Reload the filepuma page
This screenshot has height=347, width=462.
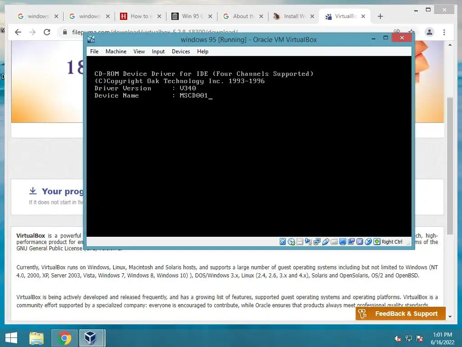click(x=47, y=32)
